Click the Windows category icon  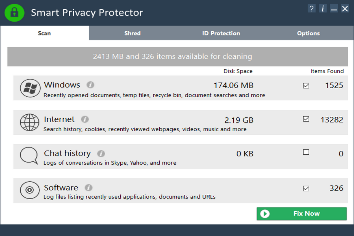pos(30,88)
